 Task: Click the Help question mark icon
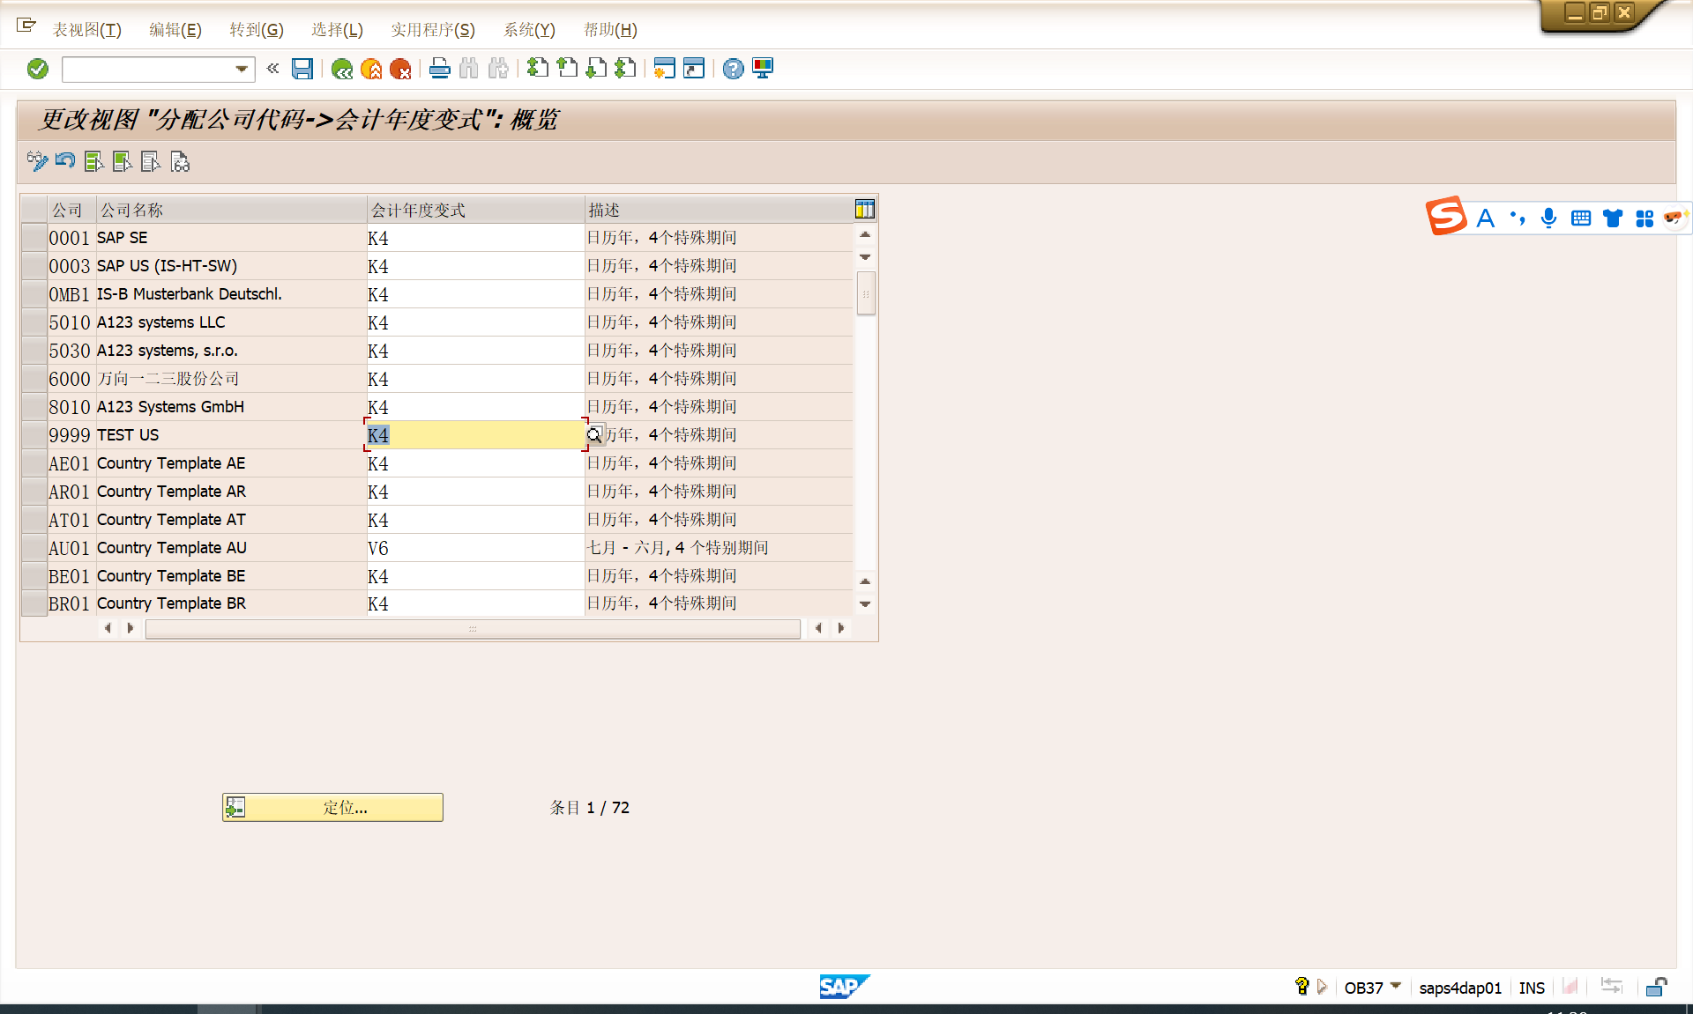(x=733, y=69)
